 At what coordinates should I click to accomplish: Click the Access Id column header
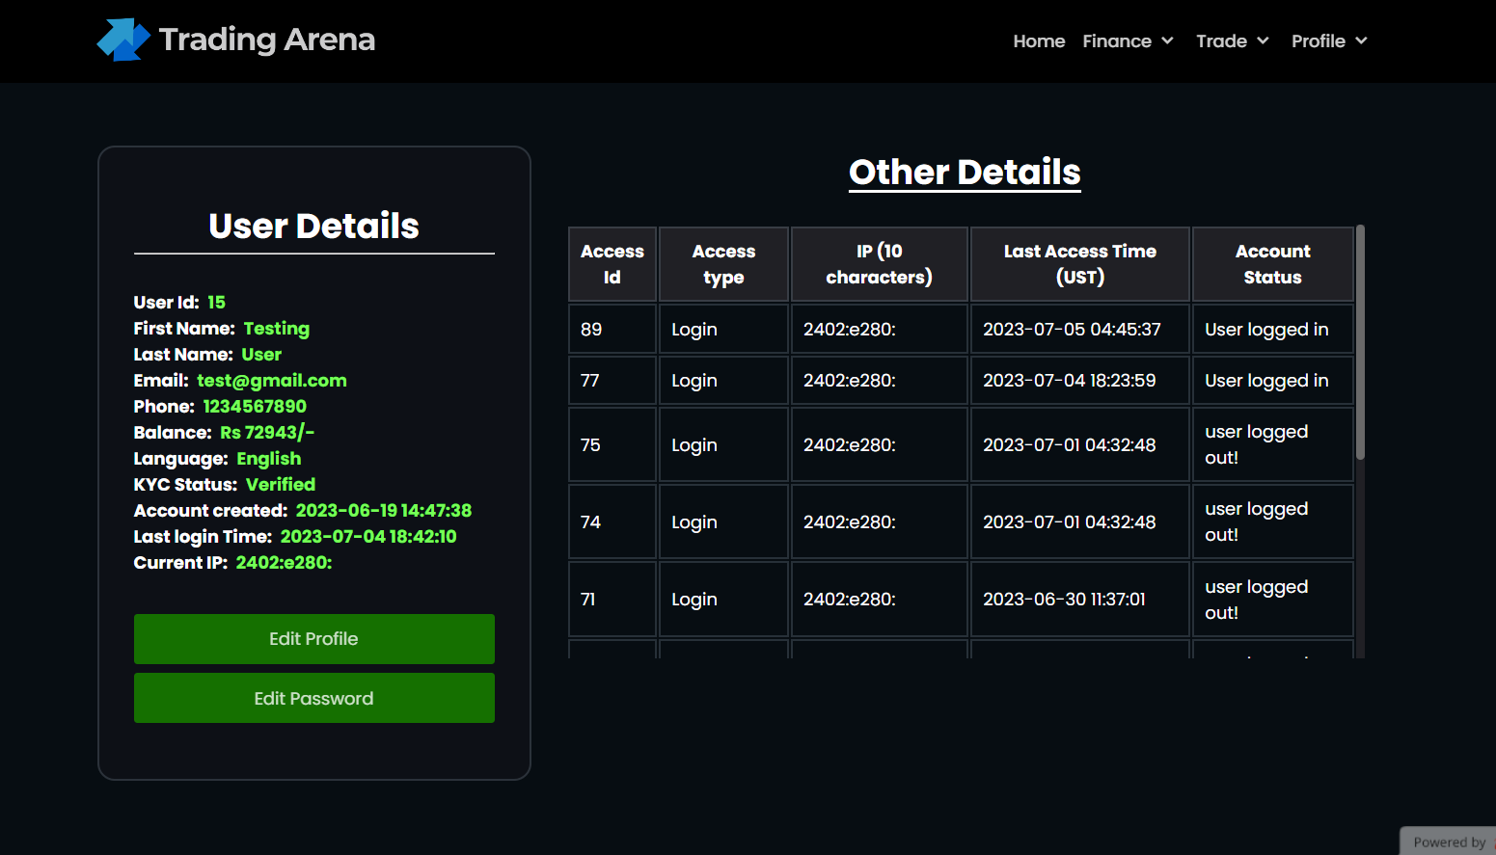[612, 263]
